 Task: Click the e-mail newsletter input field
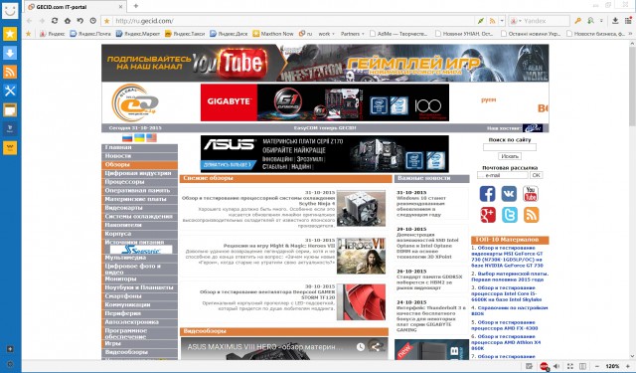pos(503,175)
